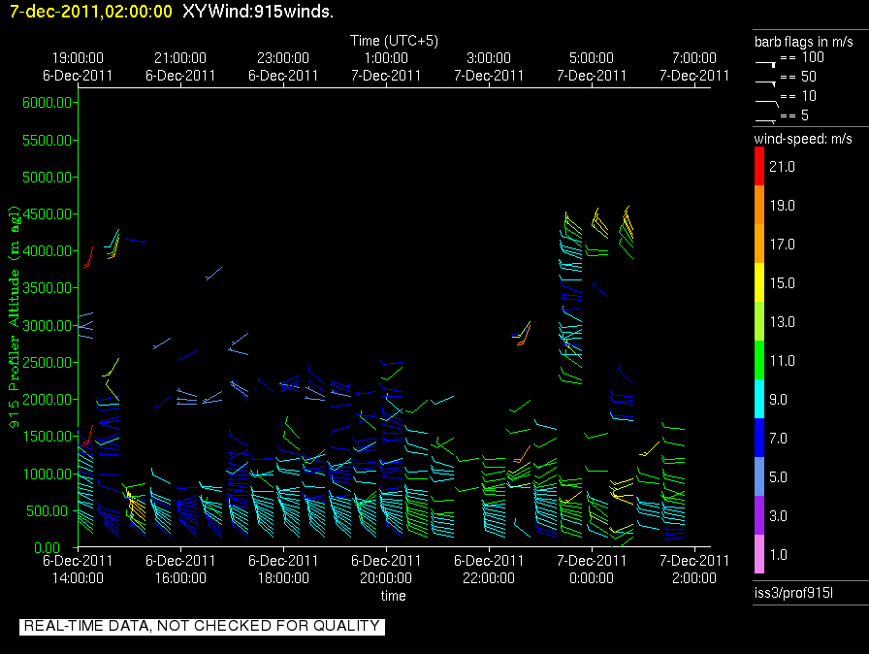Viewport: 869px width, 654px height.
Task: Click the purple 3.0 color bar segment
Action: 759,515
